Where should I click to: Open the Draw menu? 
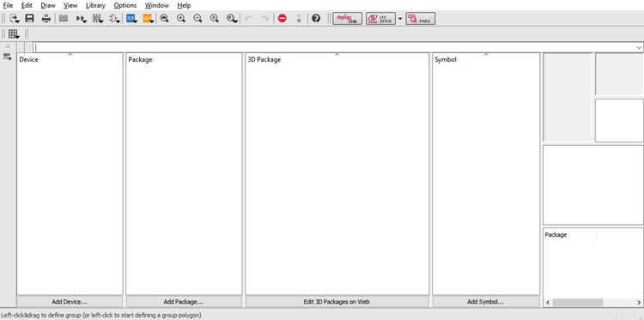(48, 5)
